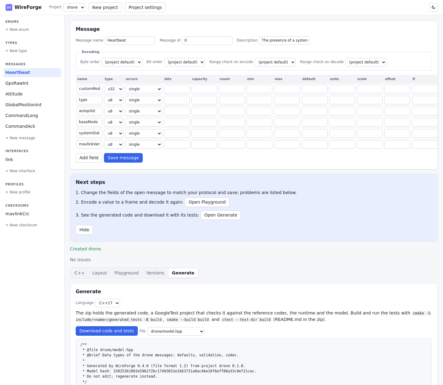Select GpsRawInt message in sidebar

(32, 83)
